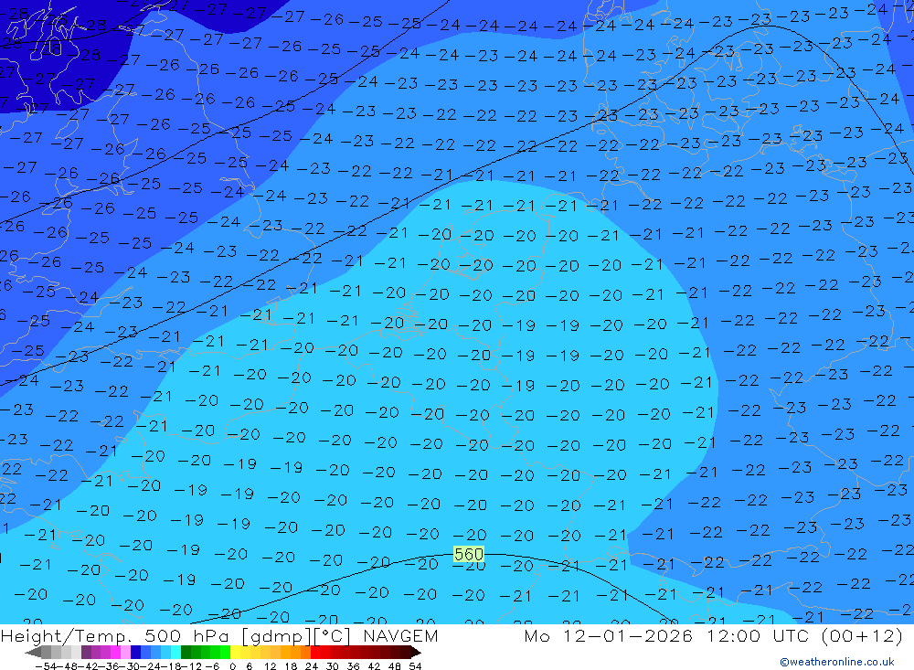Pick the bright red legend swatch
The width and height of the screenshot is (914, 670).
coord(315,652)
